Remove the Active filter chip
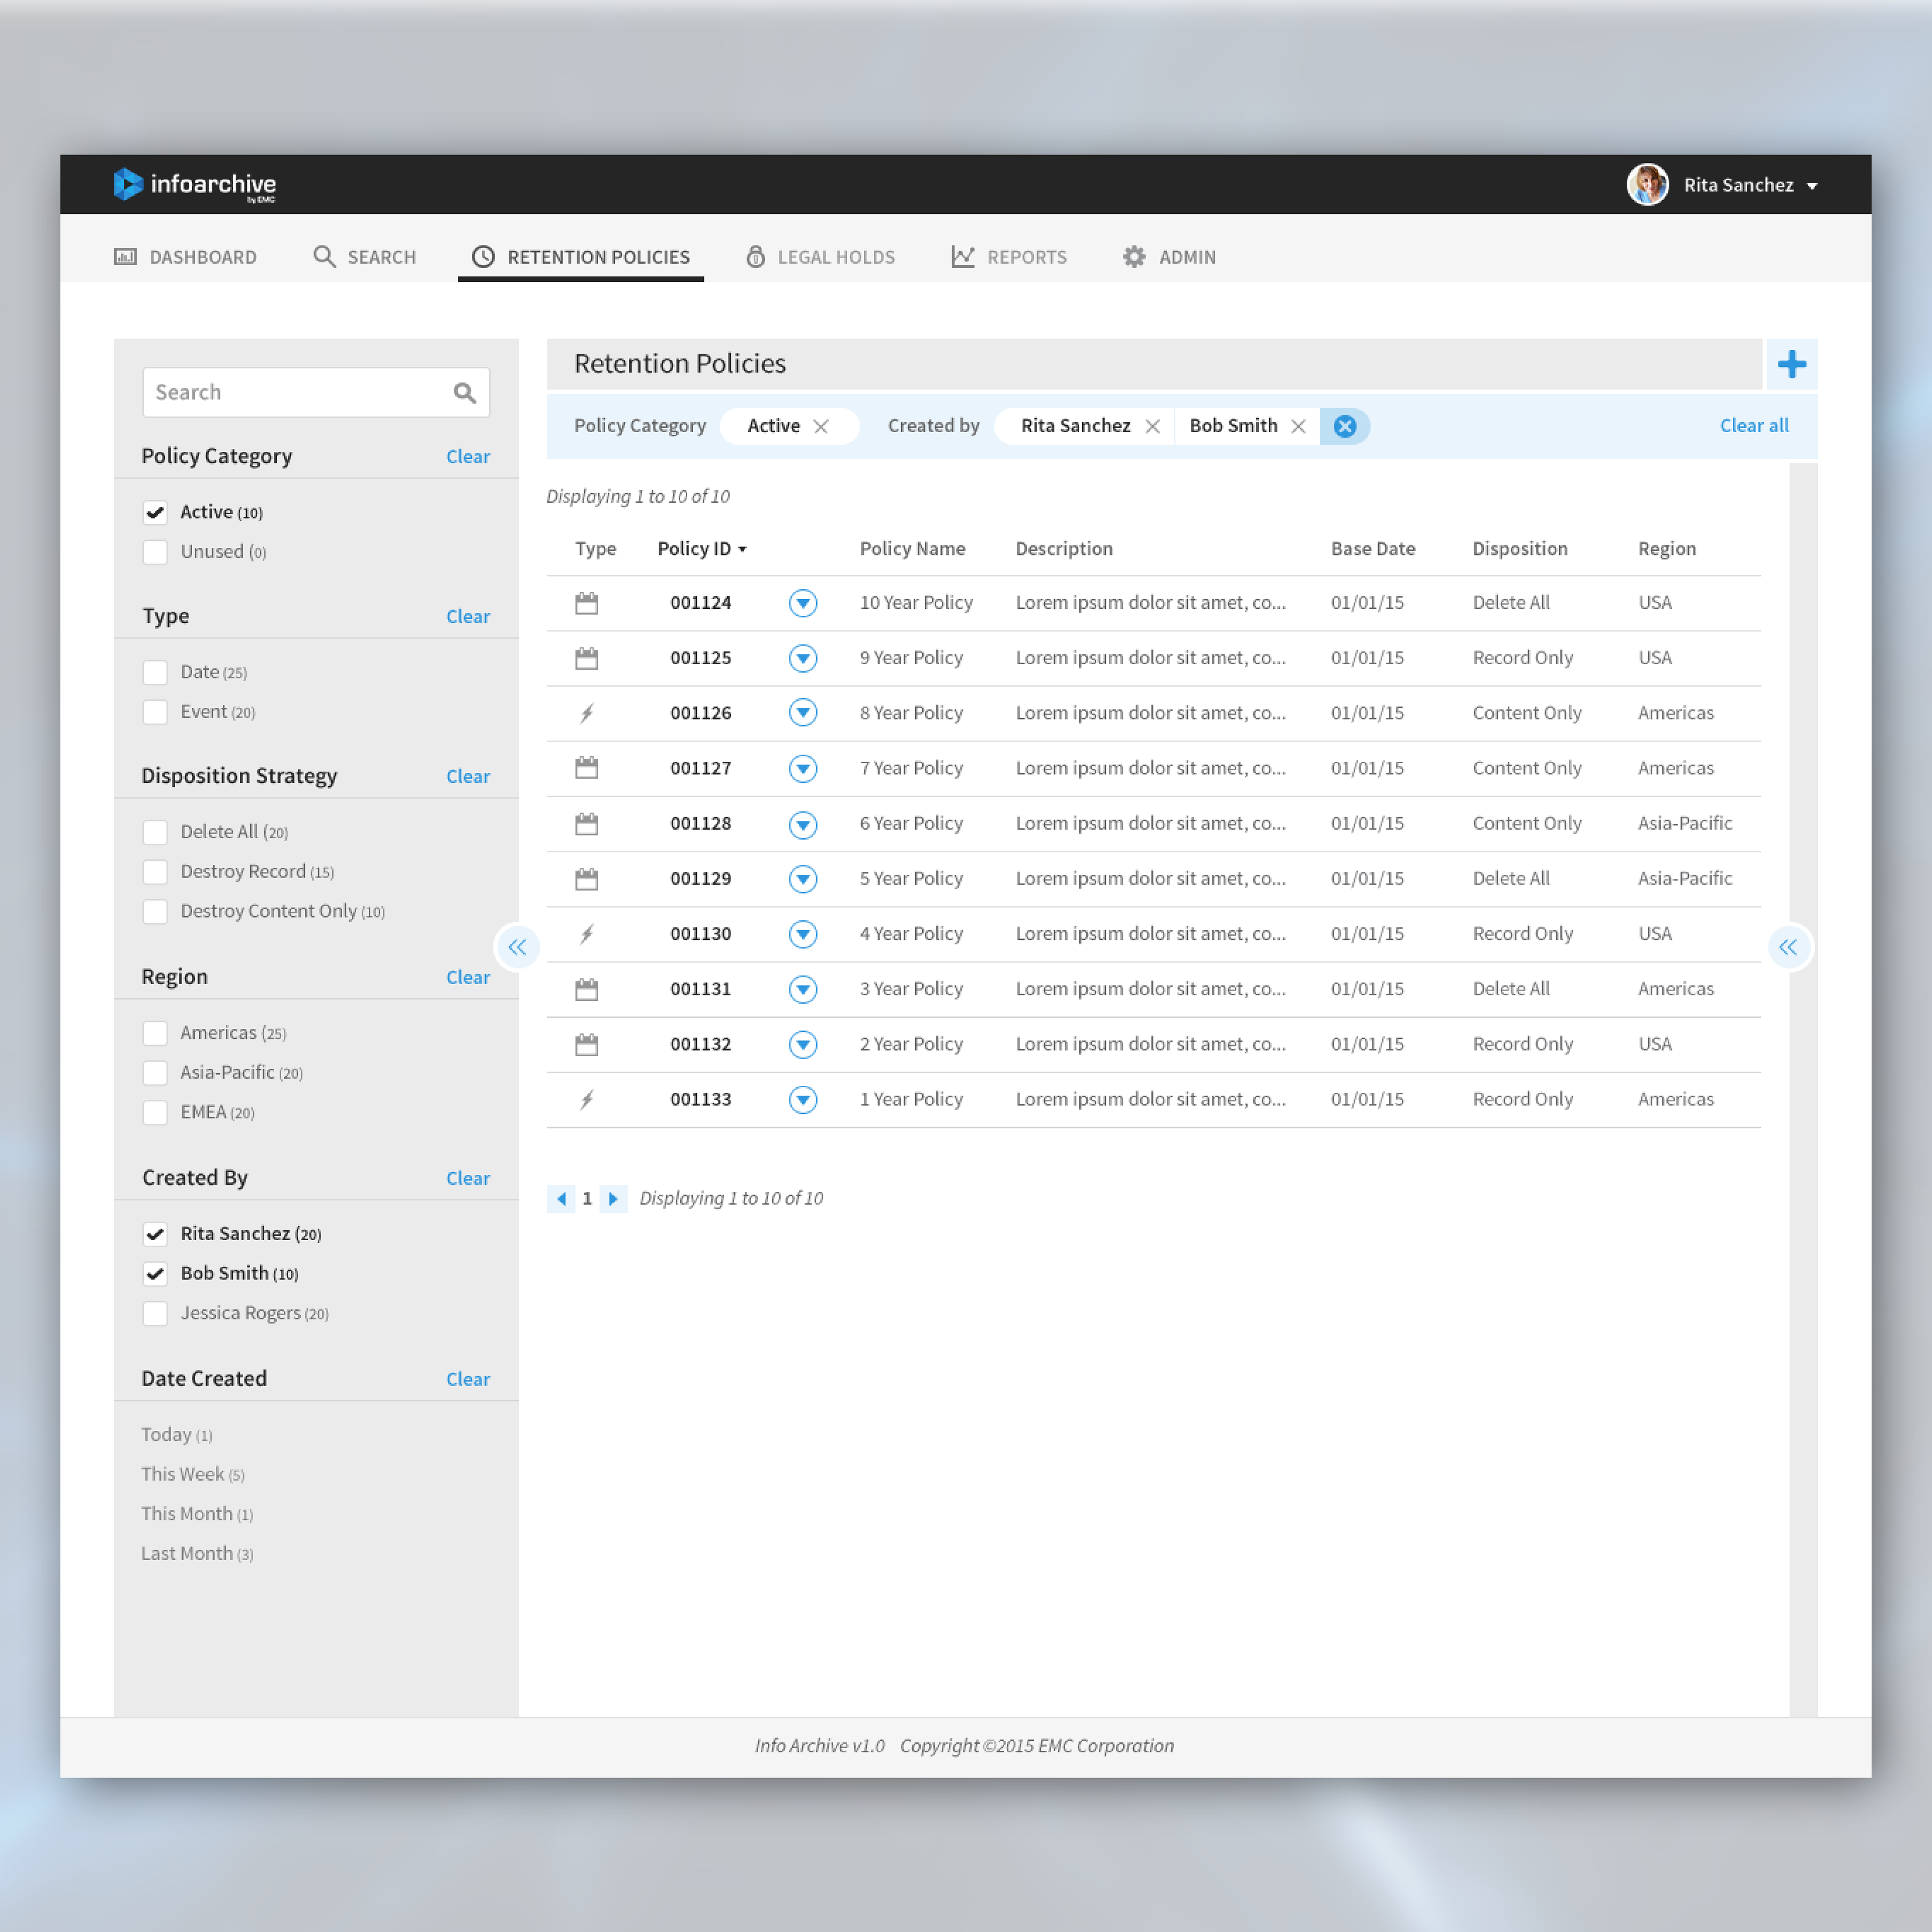 [821, 426]
